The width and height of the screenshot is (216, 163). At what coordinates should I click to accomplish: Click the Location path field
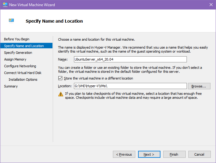coord(130,86)
